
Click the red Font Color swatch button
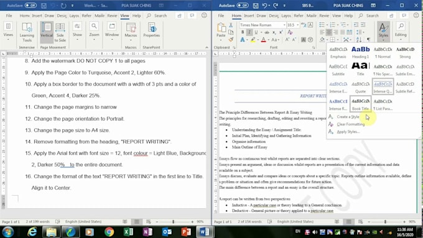click(263, 40)
